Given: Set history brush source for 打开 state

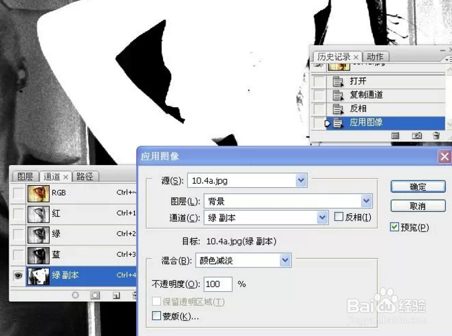Looking at the screenshot, I should [319, 81].
